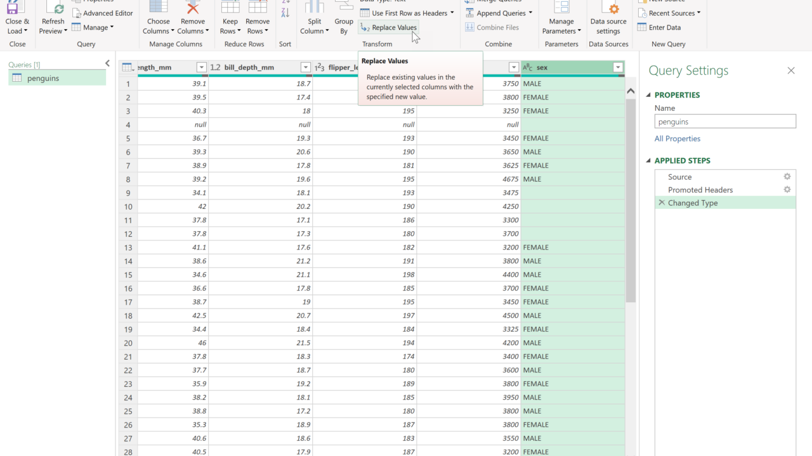The image size is (812, 456).
Task: Click the query Name input field
Action: pos(725,122)
